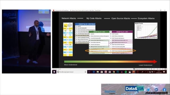Launch Microsoft Edge from the taskbar
This screenshot has height=95, width=170.
pyautogui.click(x=94, y=72)
